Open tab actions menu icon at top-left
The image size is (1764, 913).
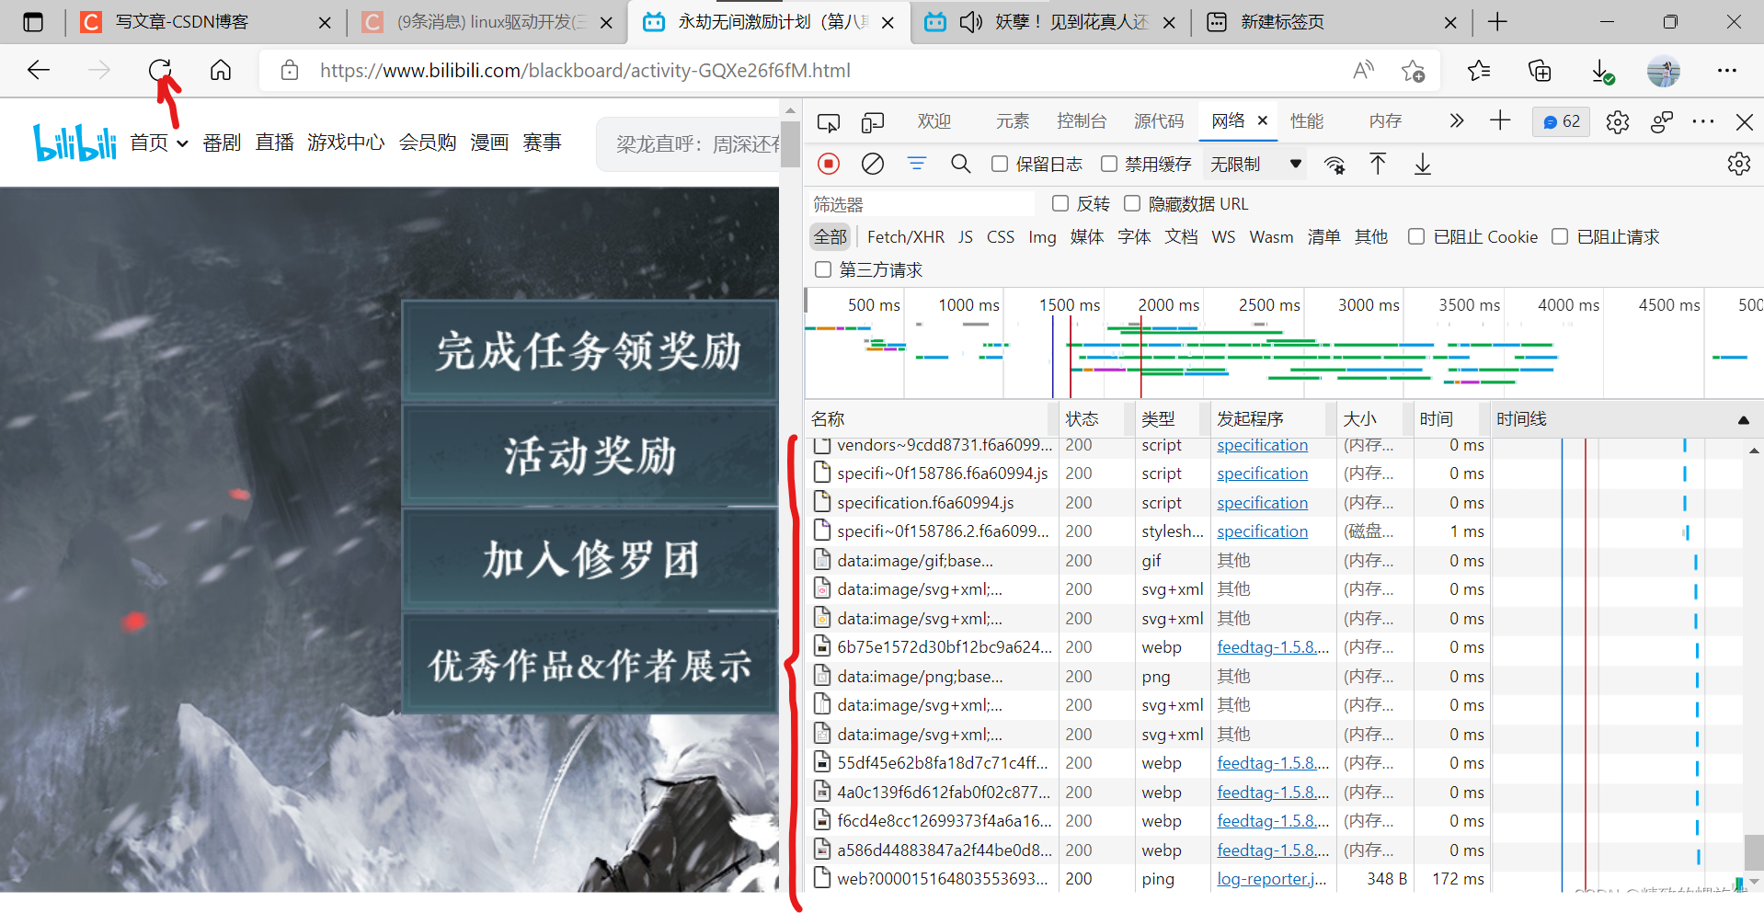(x=33, y=22)
